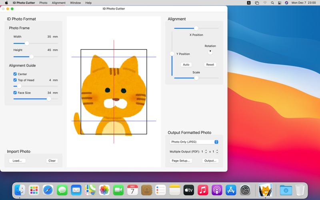Open the Help menu

tap(88, 3)
